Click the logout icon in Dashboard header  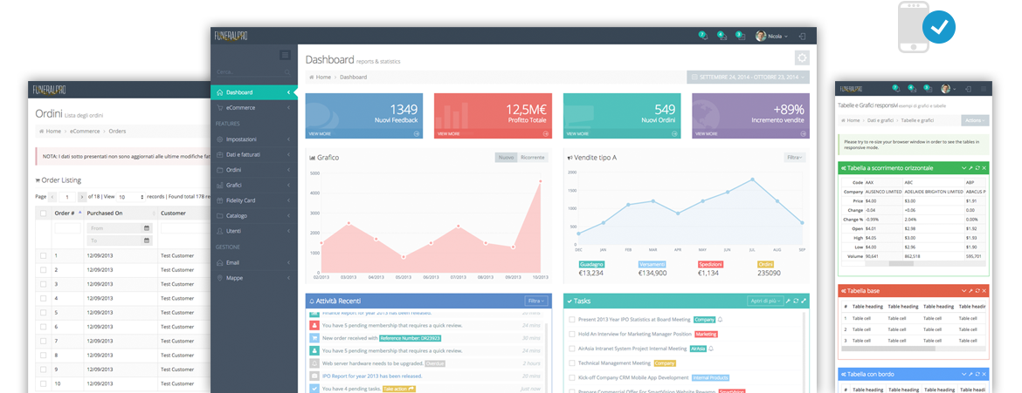pos(803,37)
